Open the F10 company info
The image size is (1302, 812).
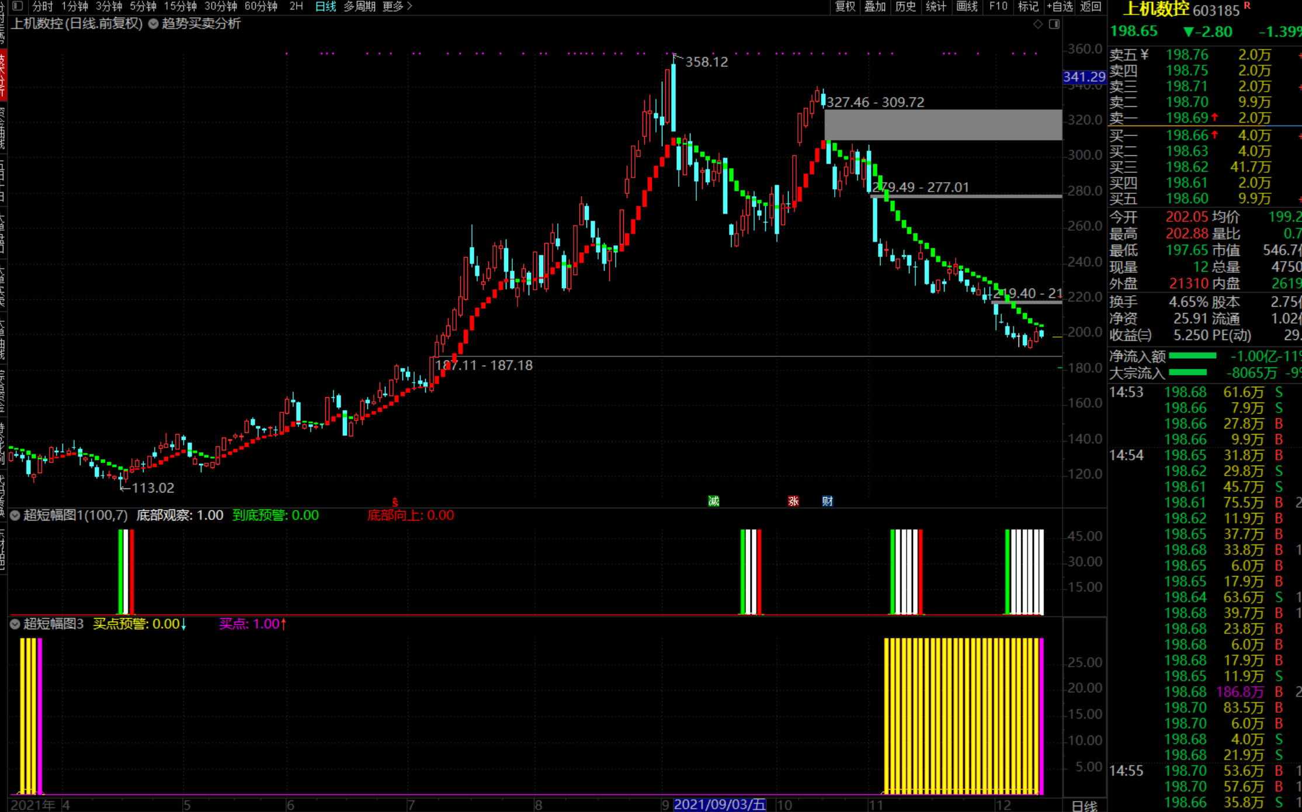(998, 6)
